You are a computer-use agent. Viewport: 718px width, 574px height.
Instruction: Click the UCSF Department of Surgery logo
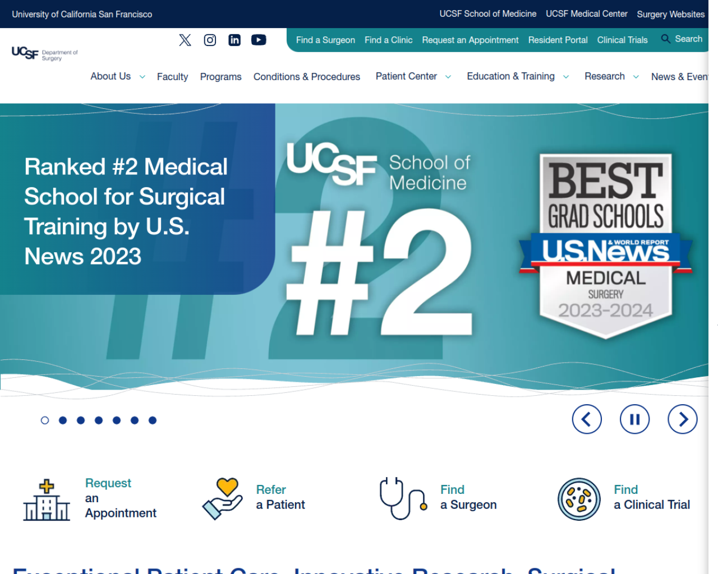(x=45, y=54)
